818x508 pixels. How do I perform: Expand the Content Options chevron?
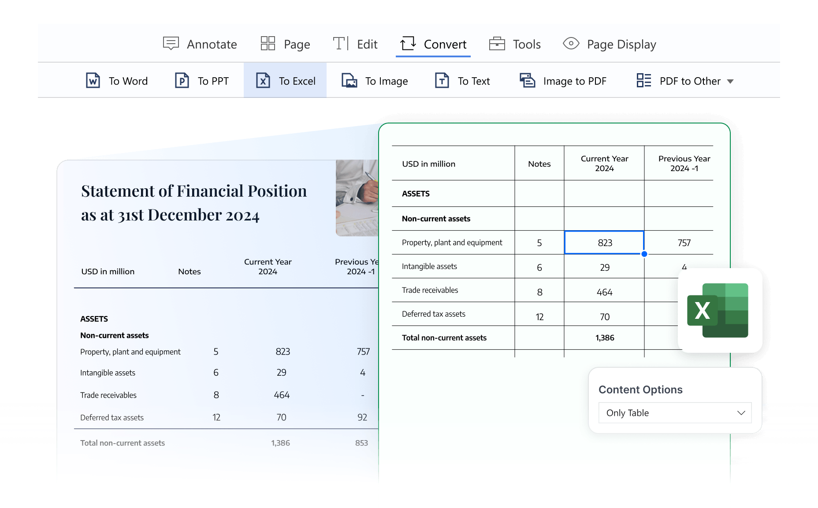coord(741,413)
